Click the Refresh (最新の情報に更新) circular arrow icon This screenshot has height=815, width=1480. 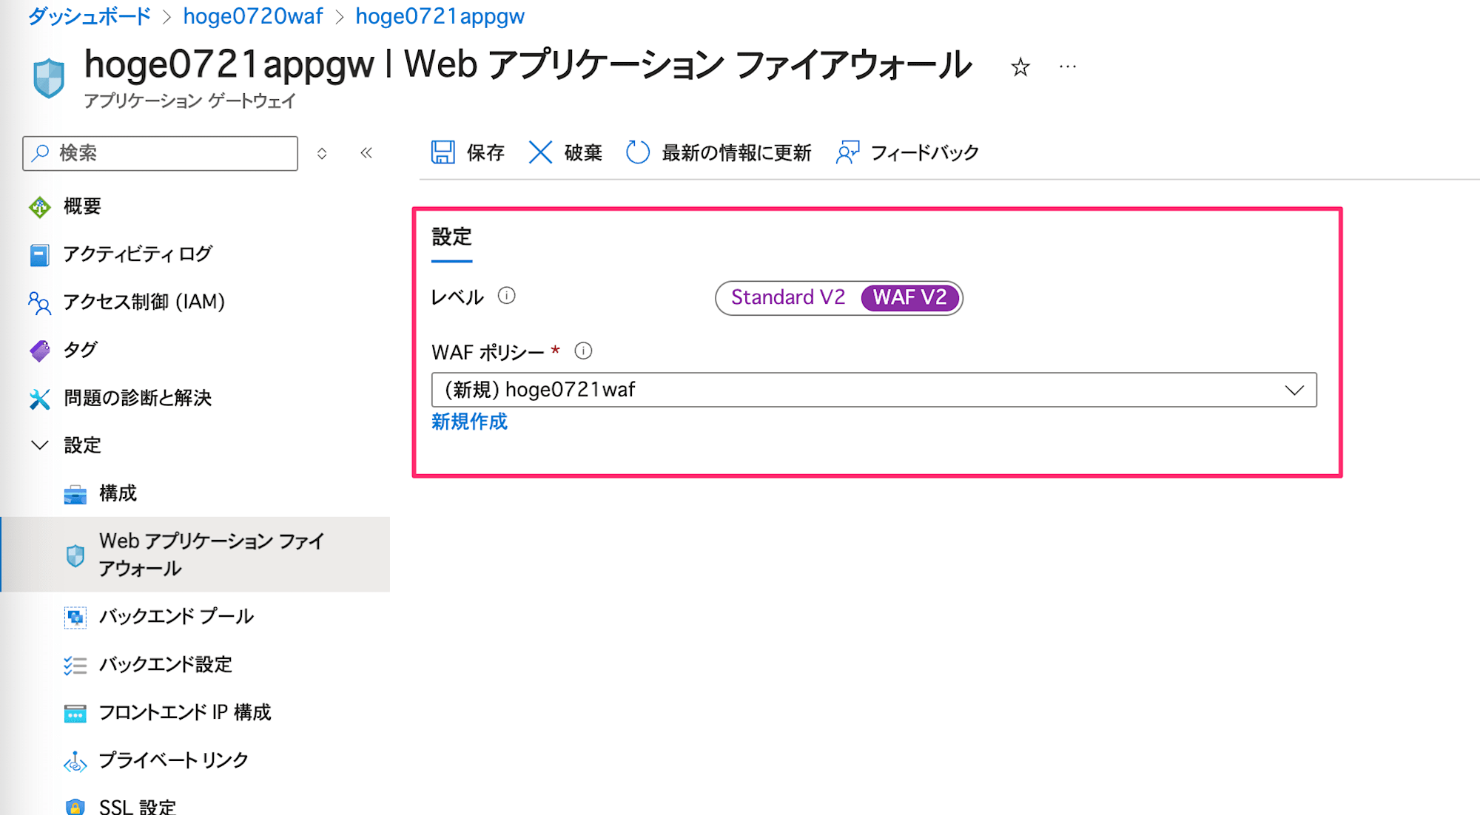tap(637, 152)
